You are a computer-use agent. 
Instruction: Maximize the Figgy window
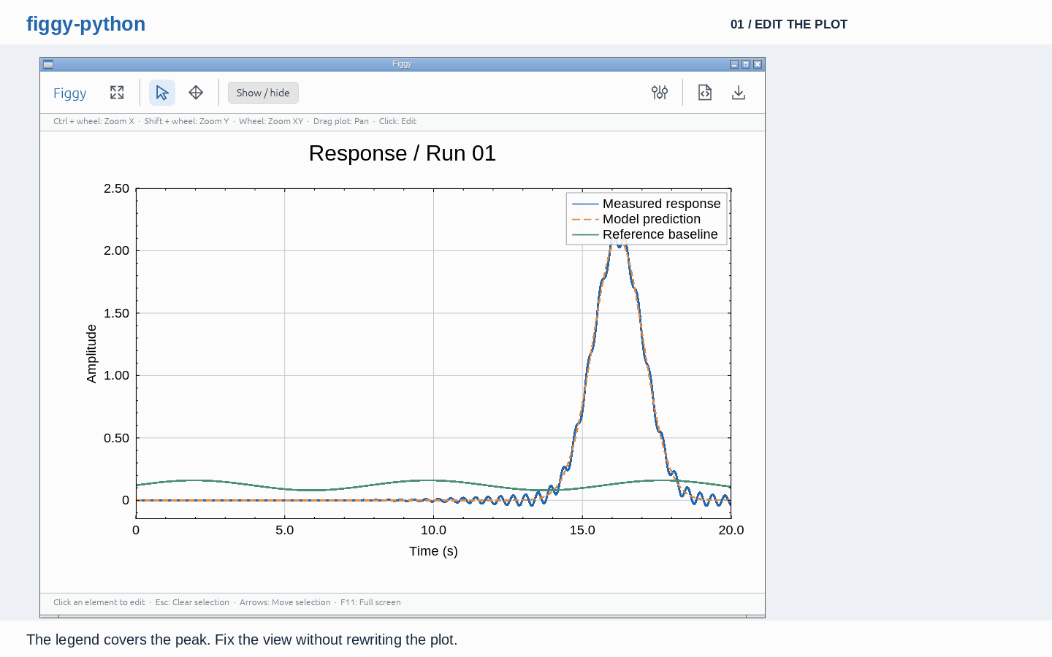click(746, 64)
